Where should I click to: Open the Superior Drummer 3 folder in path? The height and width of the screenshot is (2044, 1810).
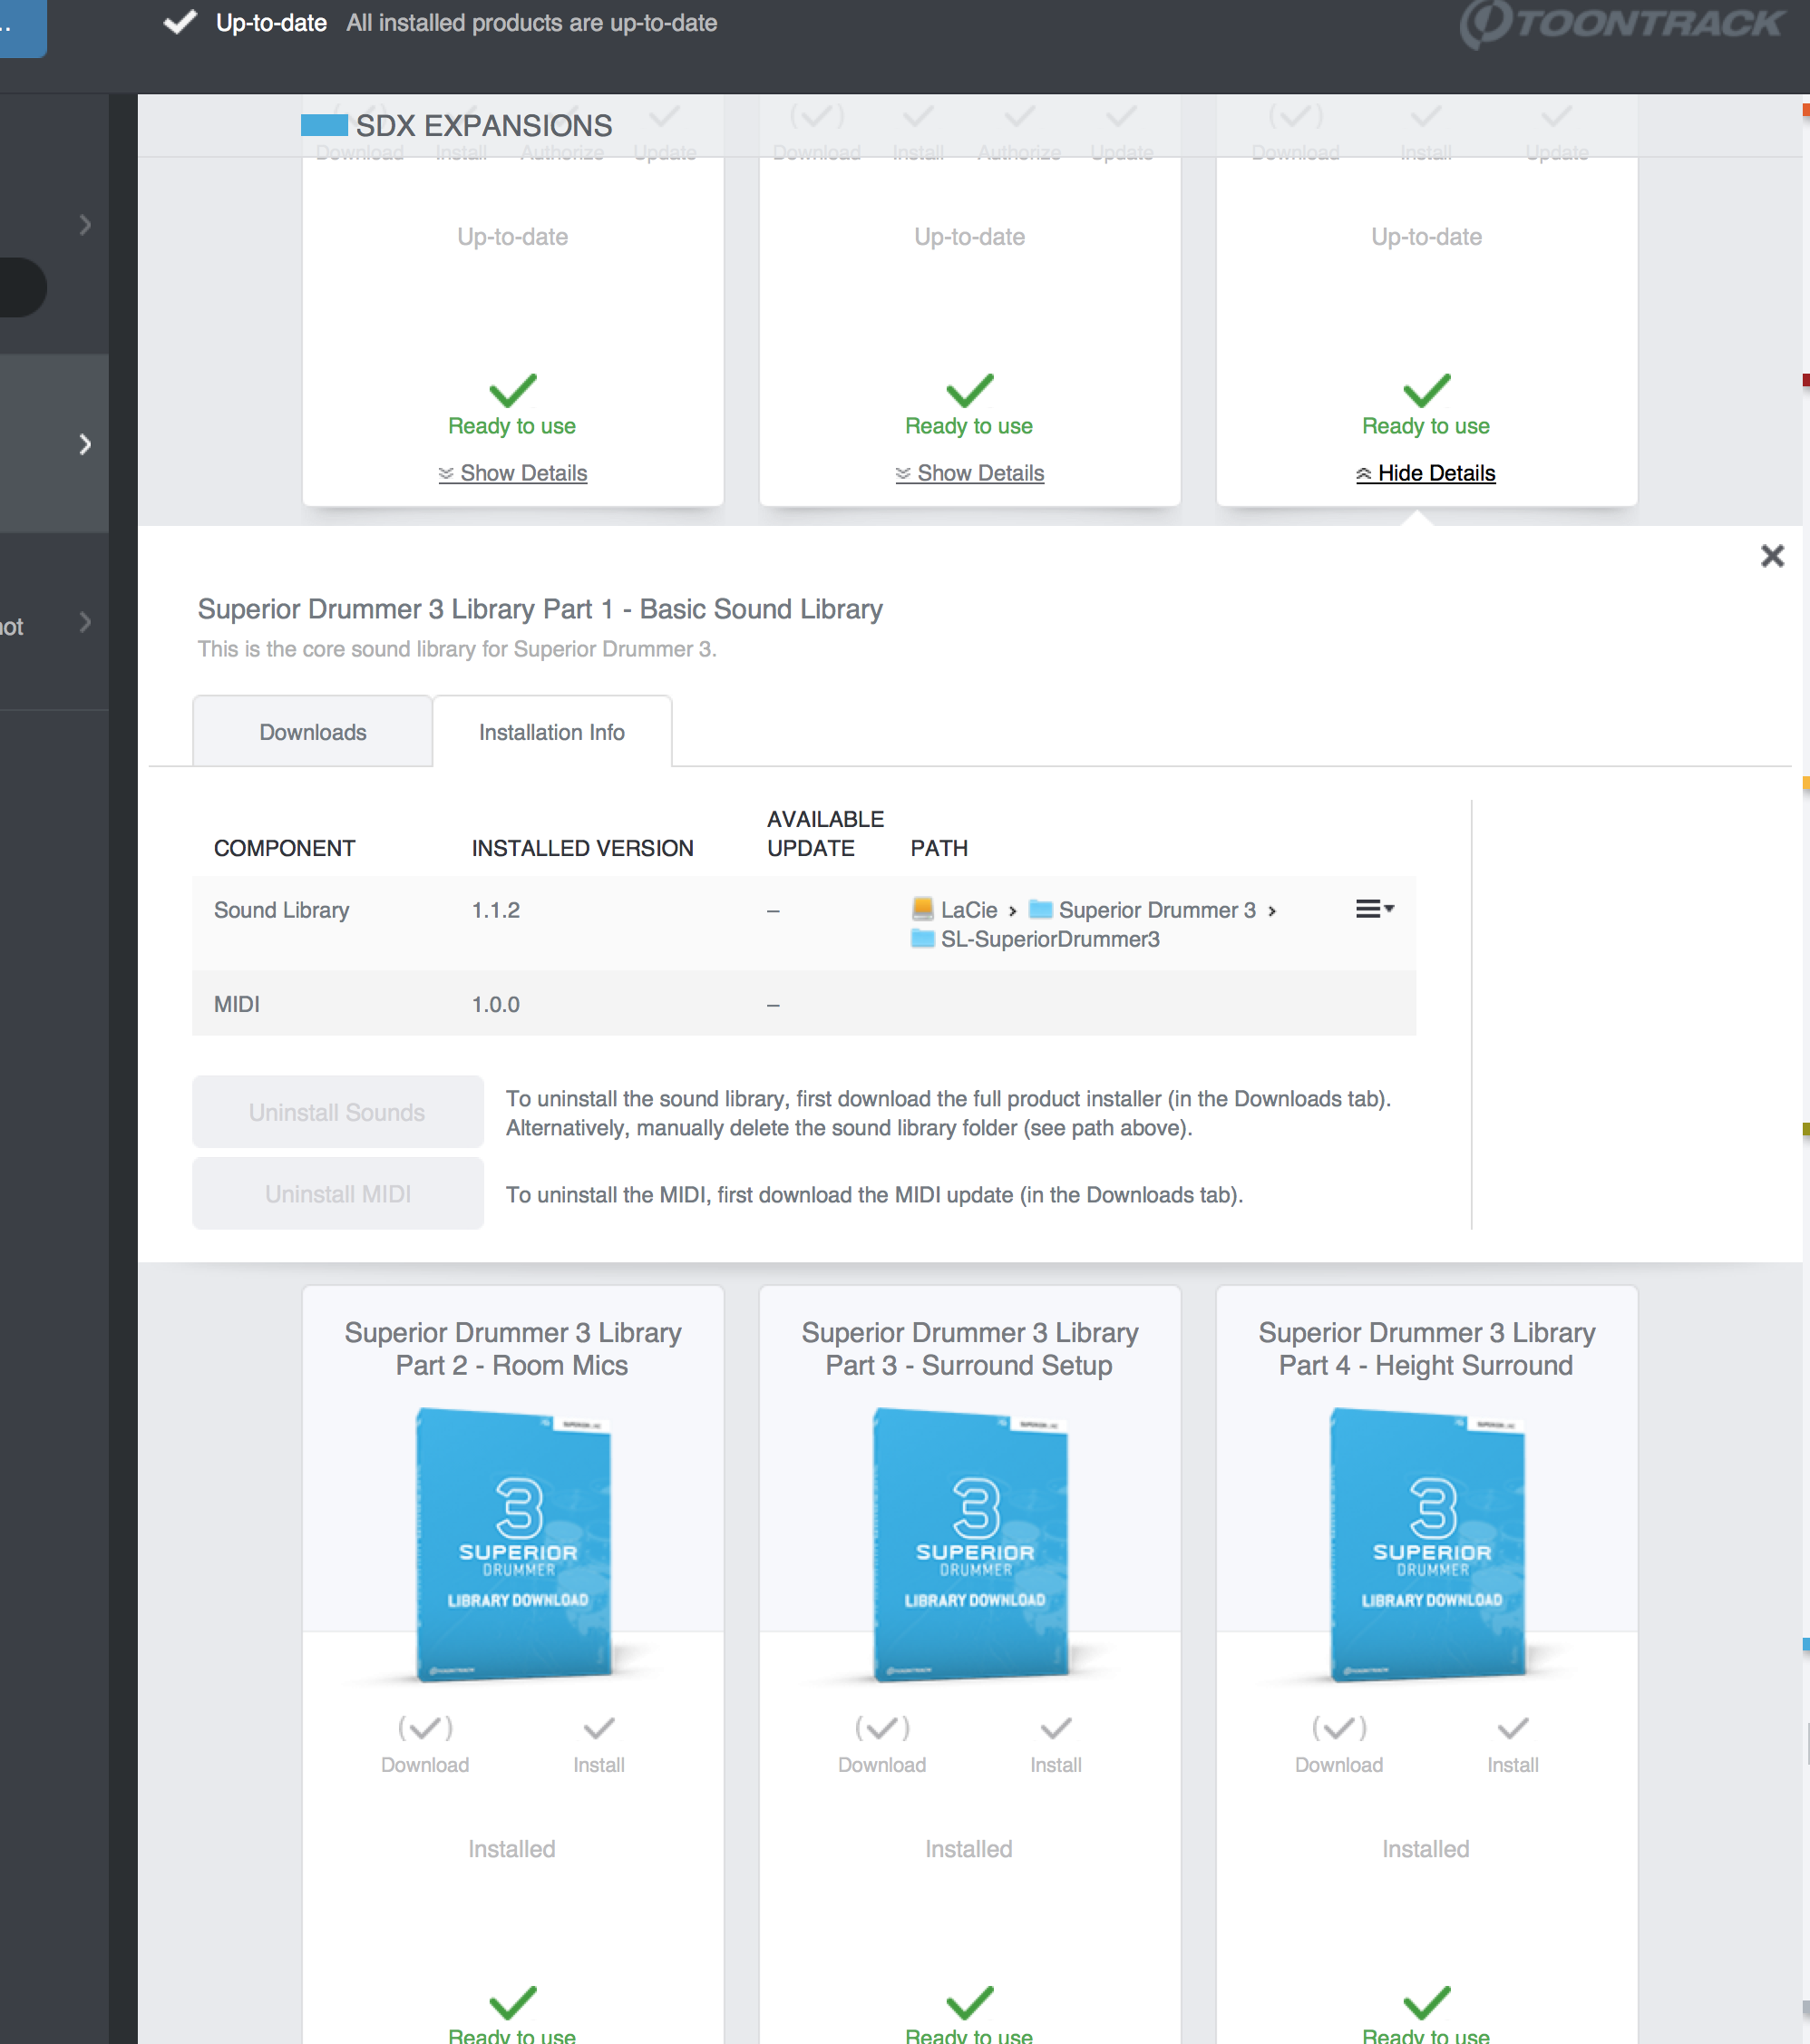[1155, 910]
